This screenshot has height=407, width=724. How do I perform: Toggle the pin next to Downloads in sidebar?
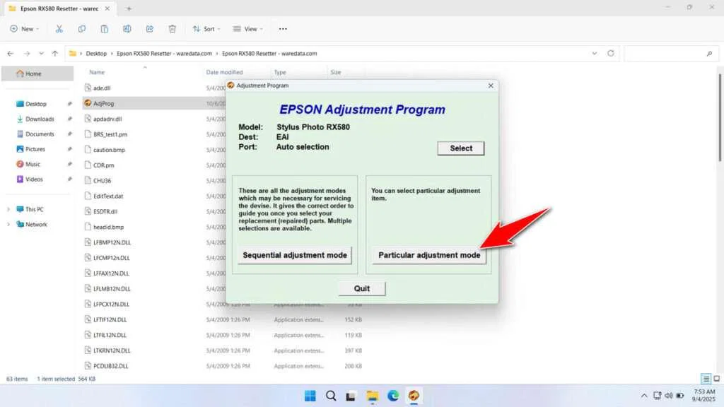(x=69, y=119)
